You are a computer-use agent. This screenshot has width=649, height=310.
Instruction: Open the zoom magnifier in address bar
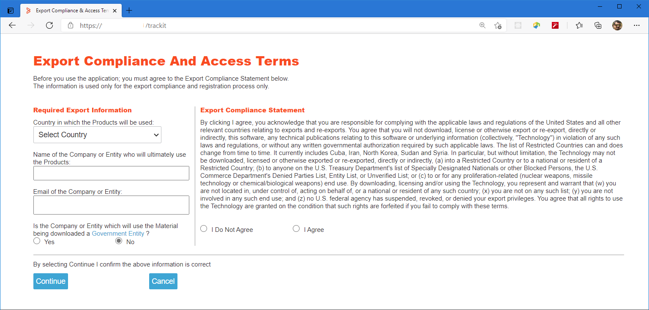point(483,25)
